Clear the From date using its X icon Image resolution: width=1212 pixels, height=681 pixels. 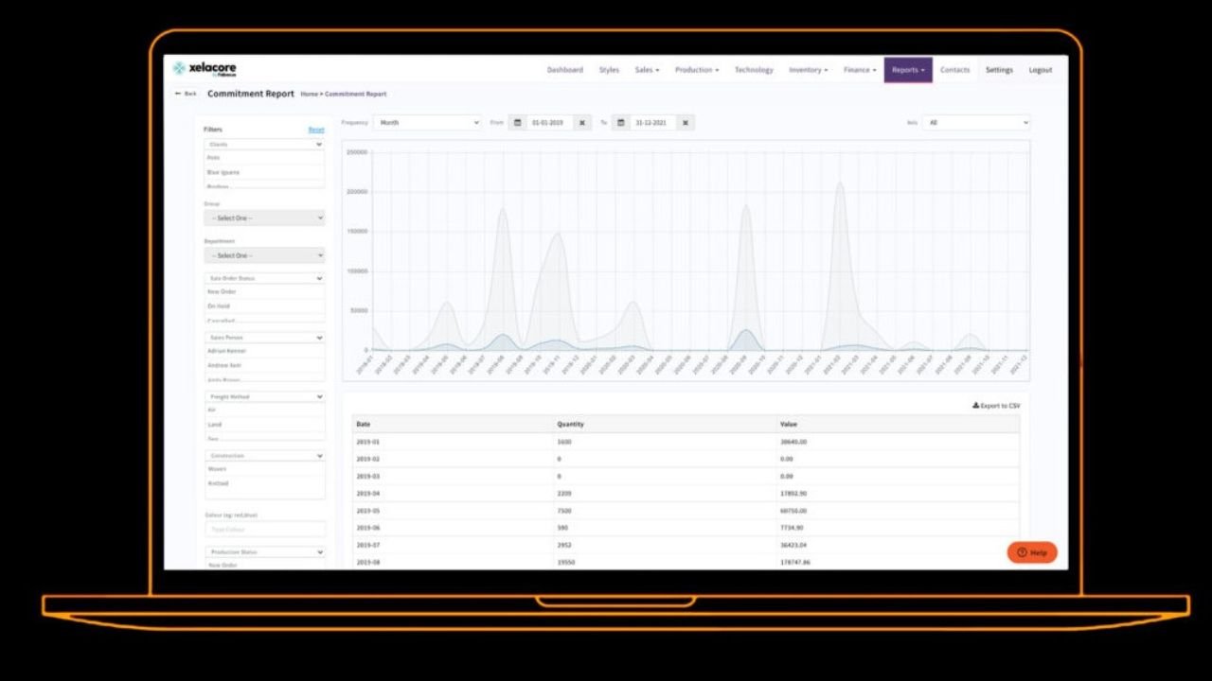pos(581,122)
